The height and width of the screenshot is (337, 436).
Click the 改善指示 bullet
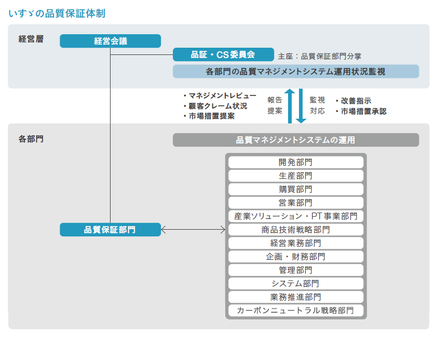pyautogui.click(x=353, y=101)
